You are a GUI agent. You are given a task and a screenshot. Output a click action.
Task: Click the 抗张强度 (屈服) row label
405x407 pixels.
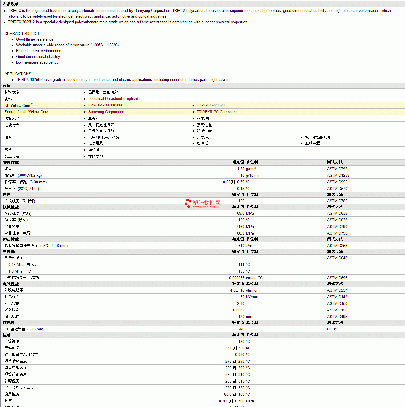pyautogui.click(x=18, y=213)
